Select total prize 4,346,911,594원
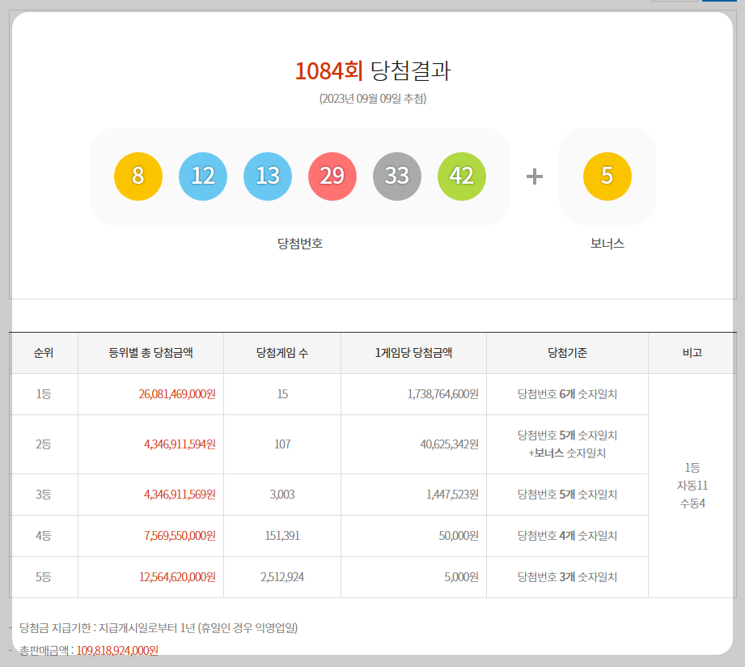Image resolution: width=745 pixels, height=667 pixels. click(180, 444)
